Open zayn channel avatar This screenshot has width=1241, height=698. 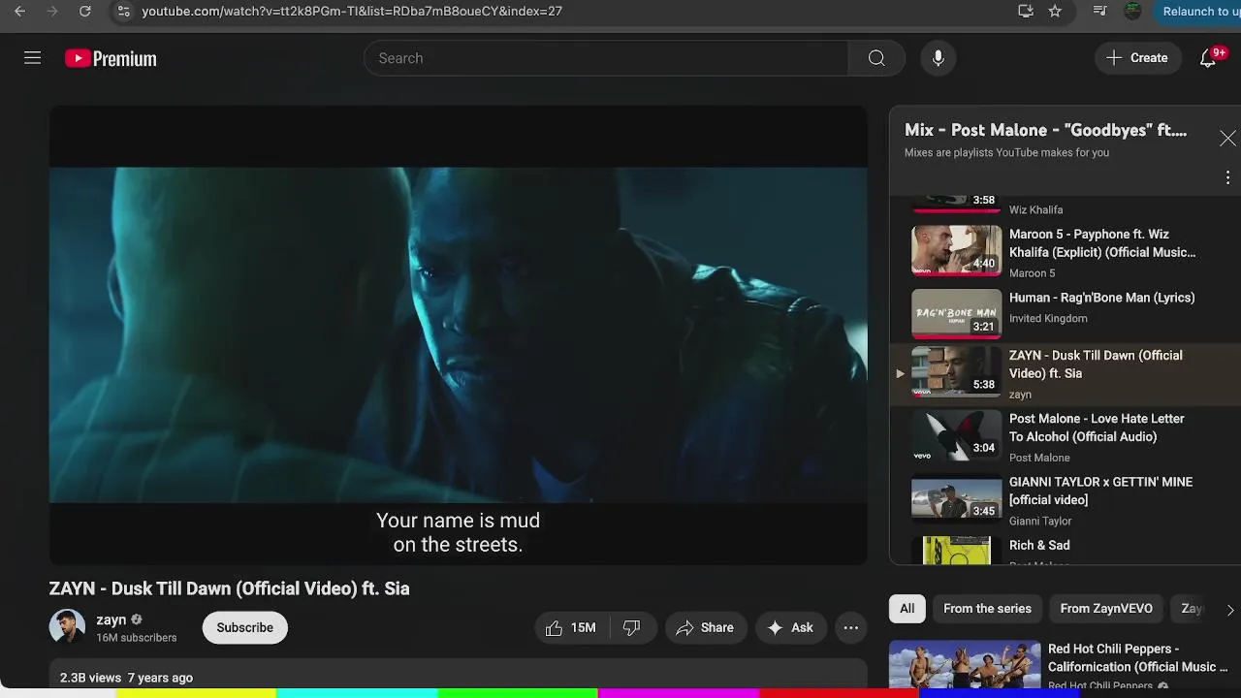[x=67, y=627]
